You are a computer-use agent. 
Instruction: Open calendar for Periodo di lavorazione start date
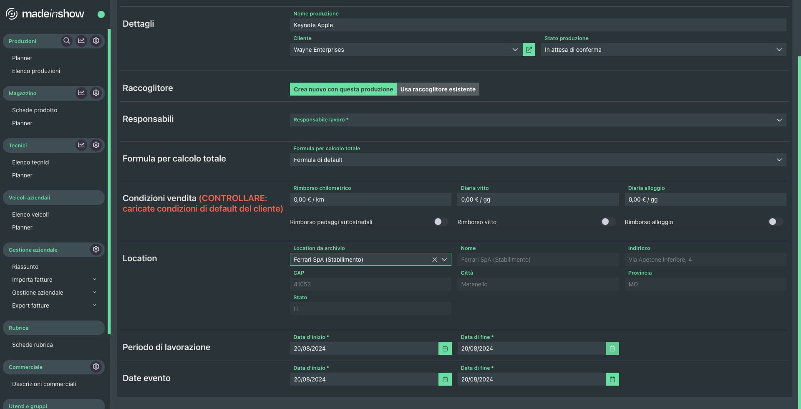tap(445, 348)
